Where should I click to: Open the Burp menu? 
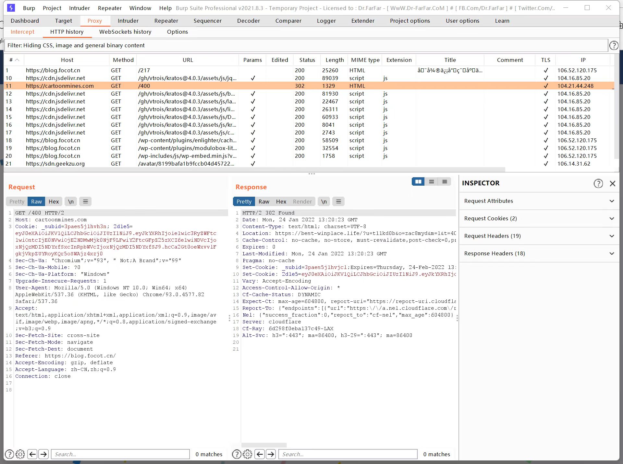[x=29, y=8]
